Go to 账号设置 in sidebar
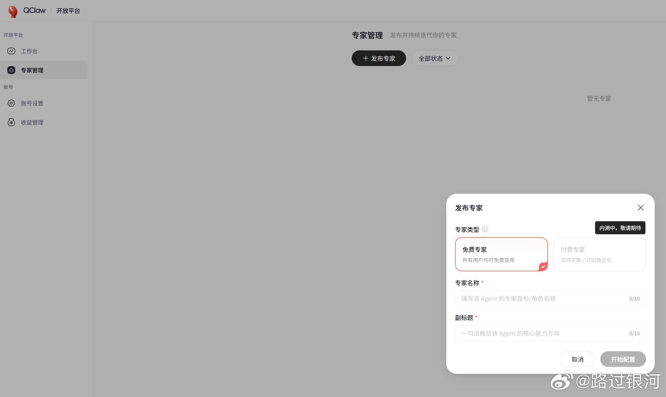 44,103
